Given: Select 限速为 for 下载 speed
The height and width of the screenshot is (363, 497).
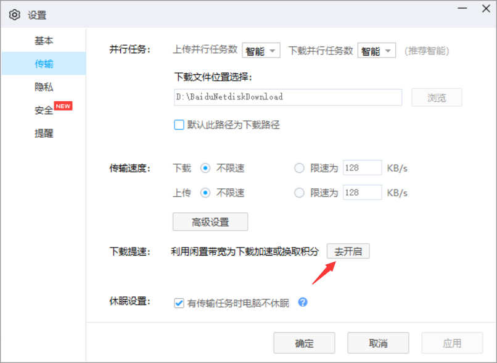Looking at the screenshot, I should [x=299, y=168].
